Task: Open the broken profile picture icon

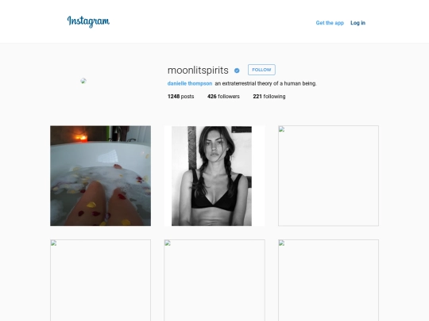Action: [83, 81]
